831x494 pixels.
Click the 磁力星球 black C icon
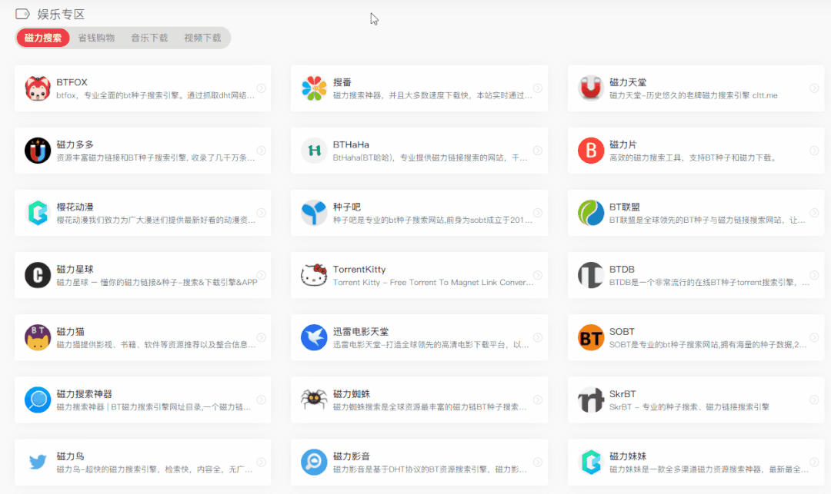tap(38, 276)
